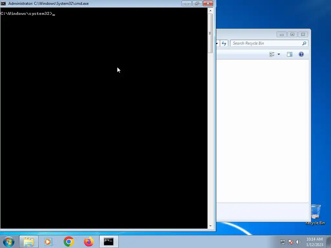Screen dimensions: 331x248
Task: Launch Windows Media Player from the taskbar
Action: coord(48,242)
